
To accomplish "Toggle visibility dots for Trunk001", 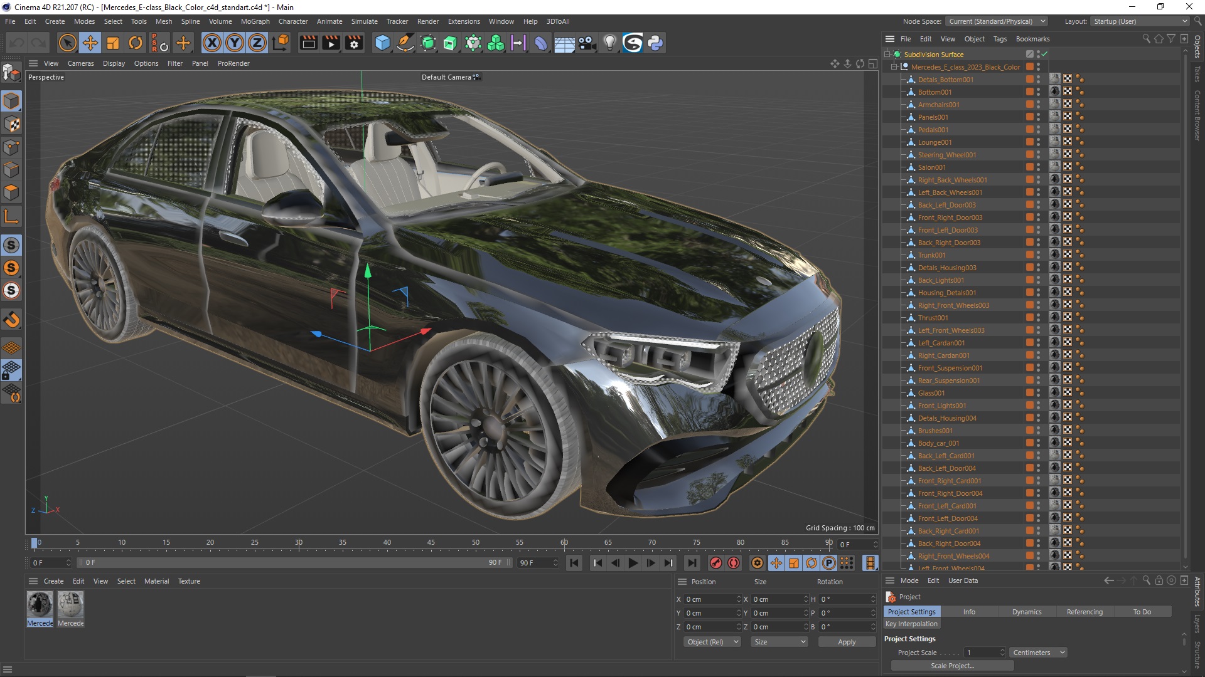I will coord(1038,255).
